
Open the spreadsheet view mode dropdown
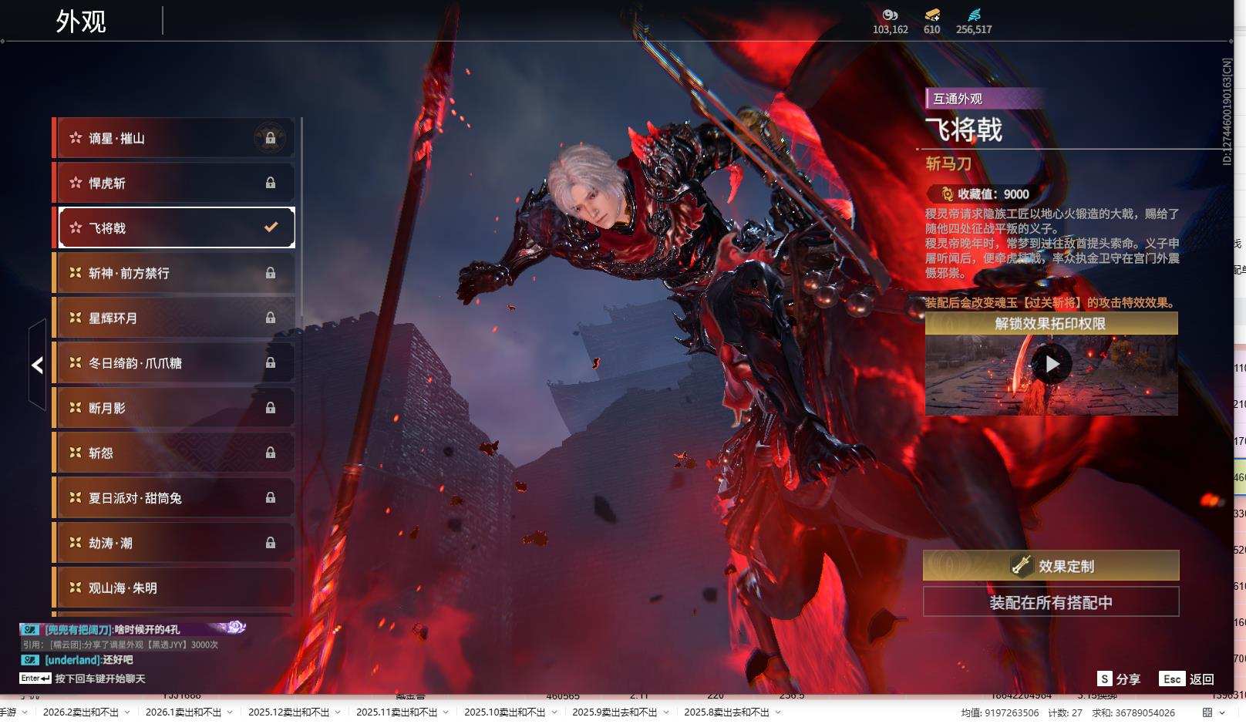tap(1223, 712)
